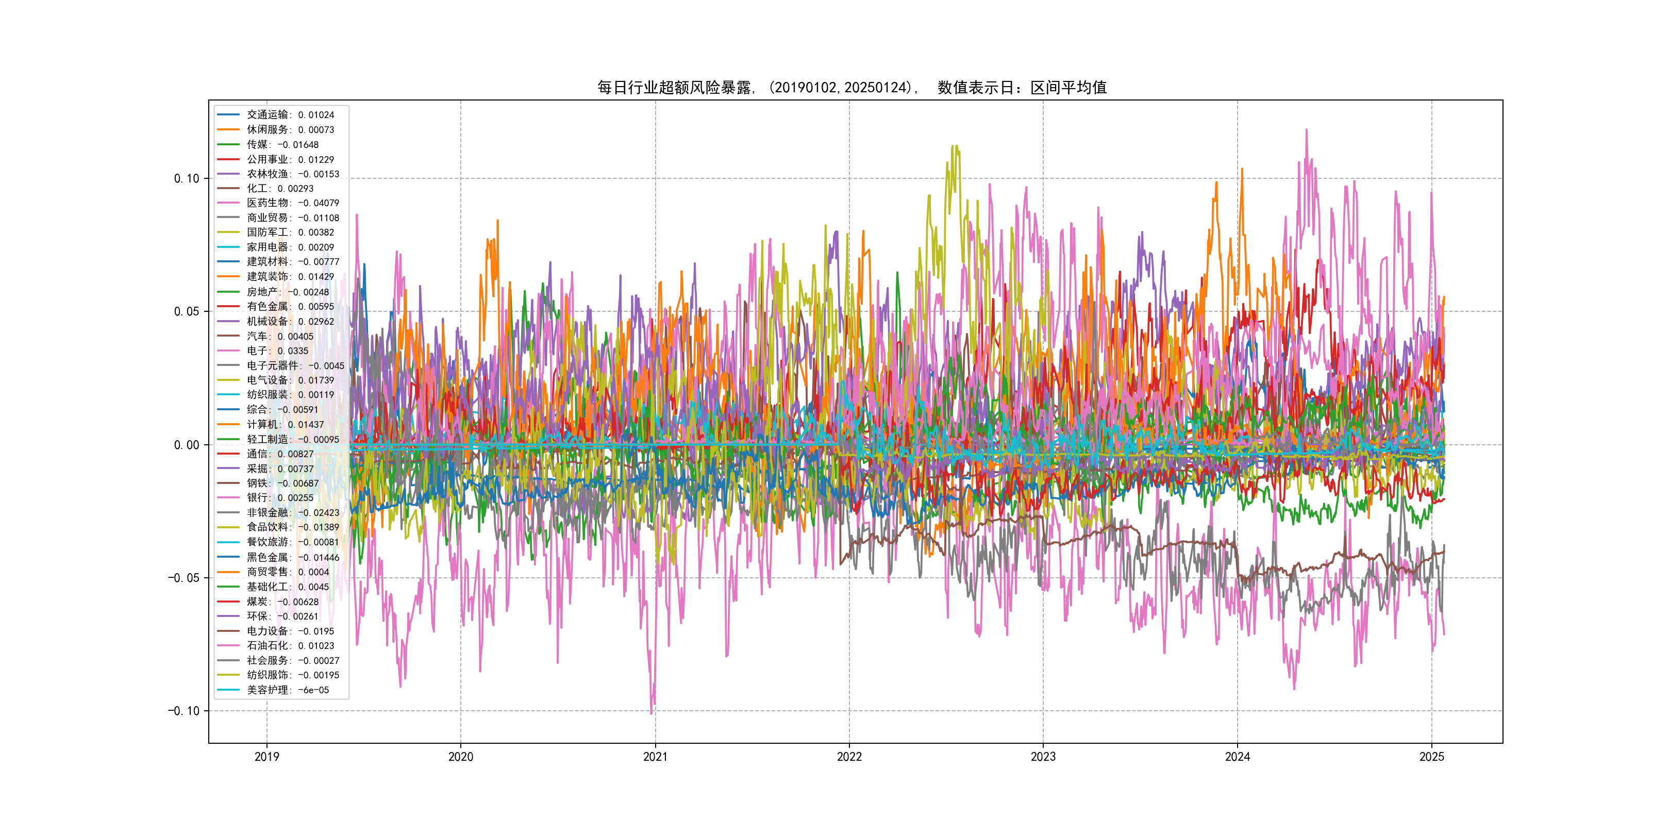Click the 0.00 y-axis tick label
1670x835 pixels.
(186, 445)
